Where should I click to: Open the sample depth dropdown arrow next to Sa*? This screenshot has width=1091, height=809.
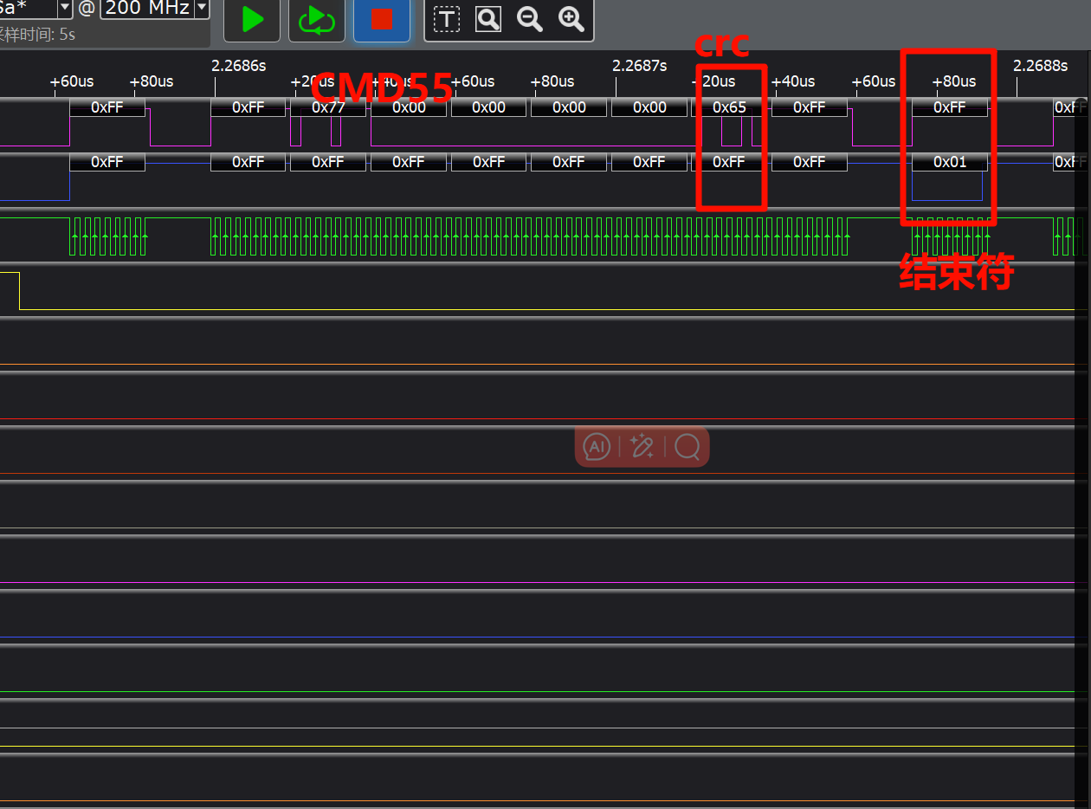coord(65,9)
